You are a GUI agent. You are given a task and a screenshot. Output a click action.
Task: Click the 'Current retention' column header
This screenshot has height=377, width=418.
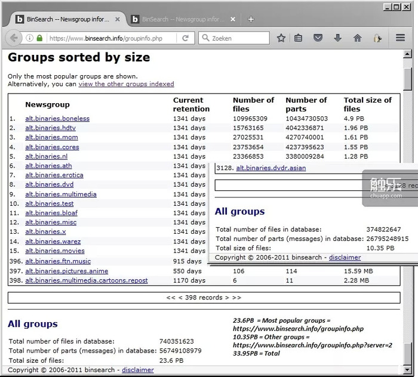191,104
